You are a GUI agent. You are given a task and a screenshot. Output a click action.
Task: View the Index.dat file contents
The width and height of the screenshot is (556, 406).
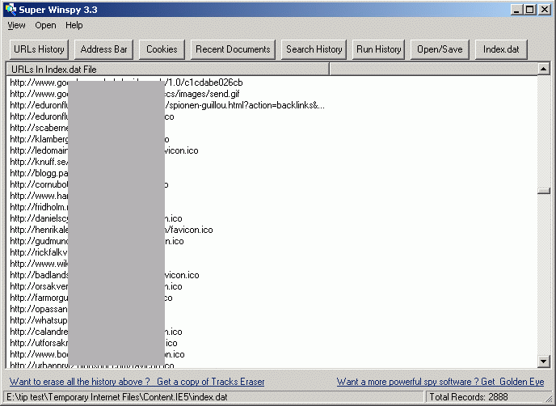501,49
